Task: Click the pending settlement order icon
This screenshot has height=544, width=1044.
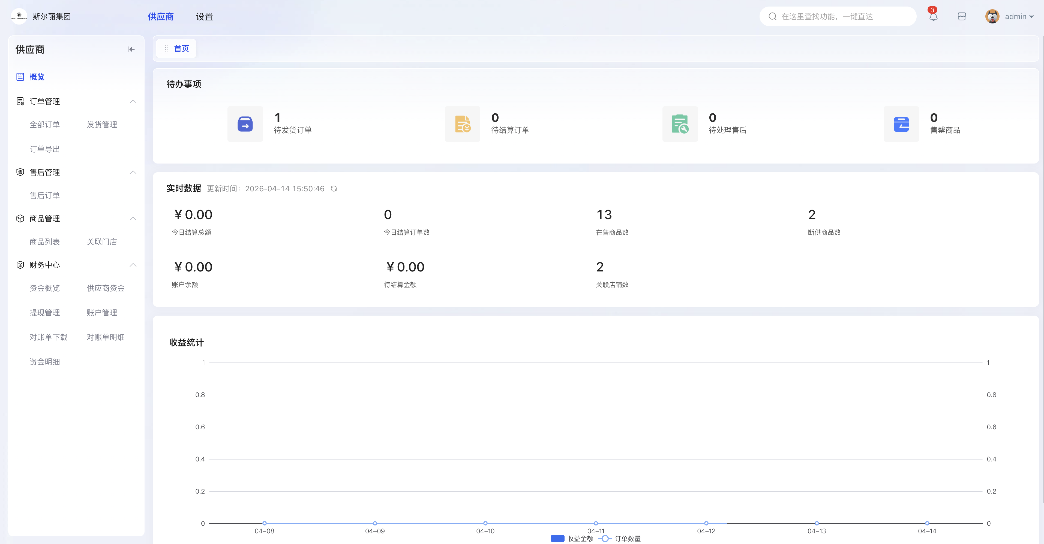Action: click(463, 124)
